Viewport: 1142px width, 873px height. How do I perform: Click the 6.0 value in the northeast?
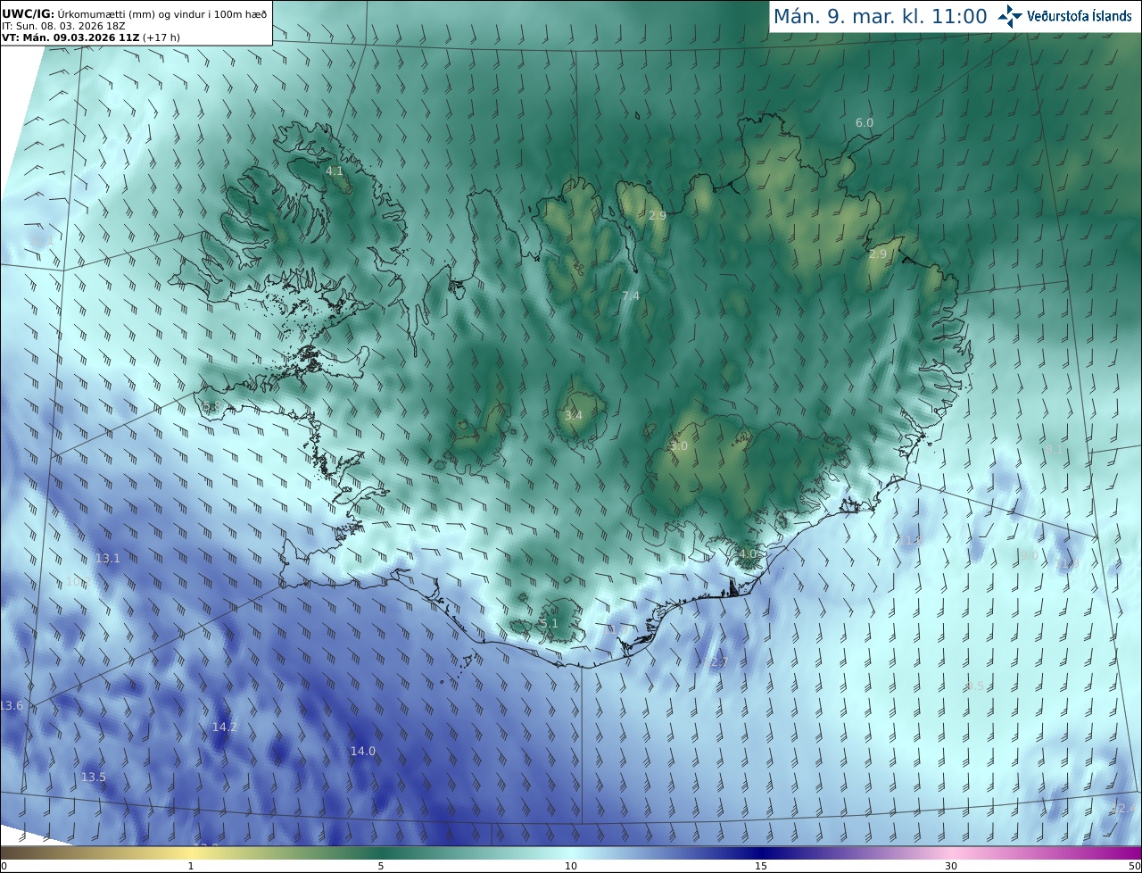point(865,122)
